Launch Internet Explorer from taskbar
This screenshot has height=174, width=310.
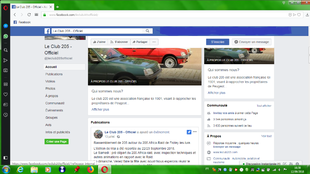[20, 169]
